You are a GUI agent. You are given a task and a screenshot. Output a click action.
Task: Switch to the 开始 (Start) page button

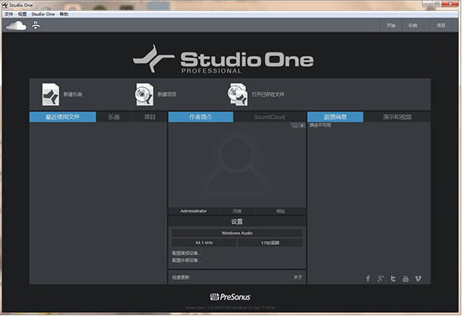[391, 25]
